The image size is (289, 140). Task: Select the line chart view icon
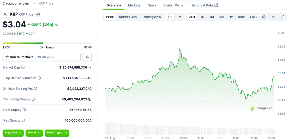[x=170, y=17]
